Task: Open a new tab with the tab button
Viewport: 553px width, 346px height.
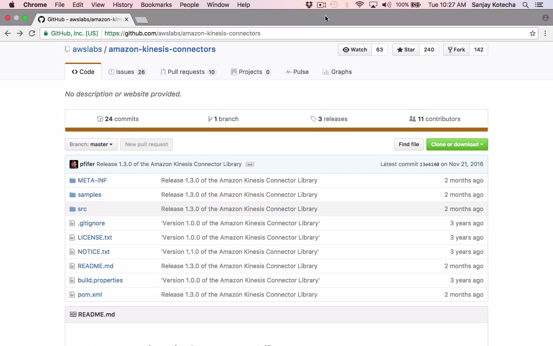Action: pos(141,19)
